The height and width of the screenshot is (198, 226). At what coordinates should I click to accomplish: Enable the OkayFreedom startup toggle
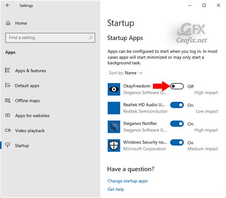(177, 86)
